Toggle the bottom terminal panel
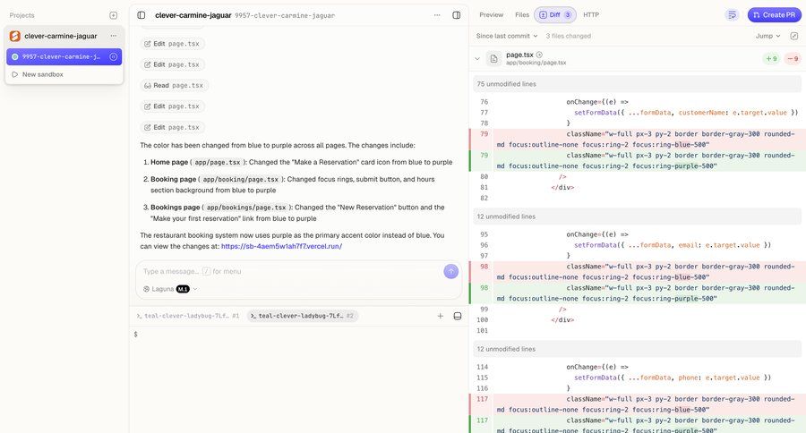 click(458, 316)
